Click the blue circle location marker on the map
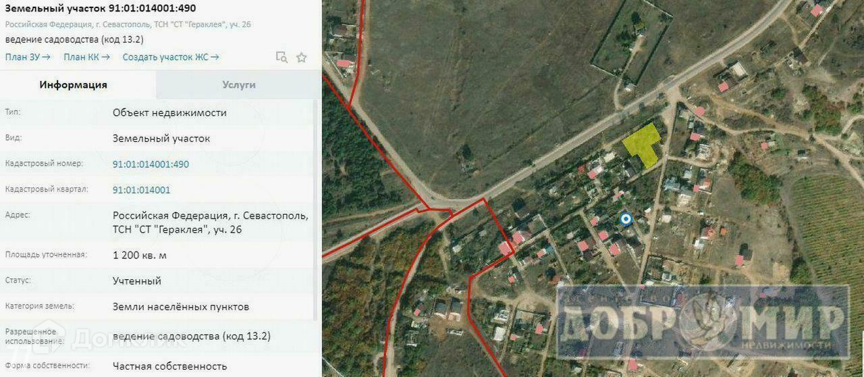The image size is (864, 377). 626,219
